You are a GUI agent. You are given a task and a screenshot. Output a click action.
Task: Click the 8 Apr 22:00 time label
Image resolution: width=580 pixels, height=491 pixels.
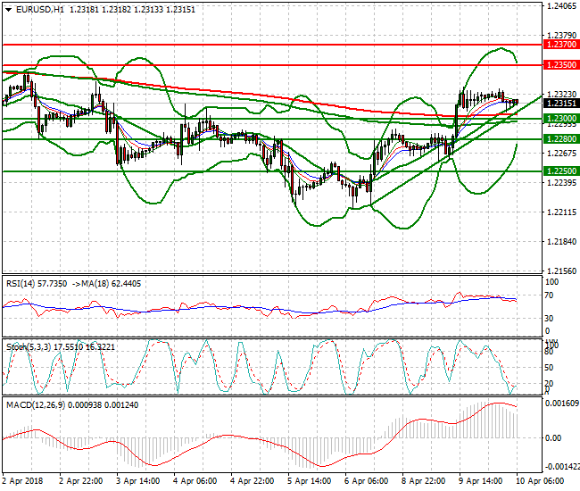pyautogui.click(x=423, y=481)
